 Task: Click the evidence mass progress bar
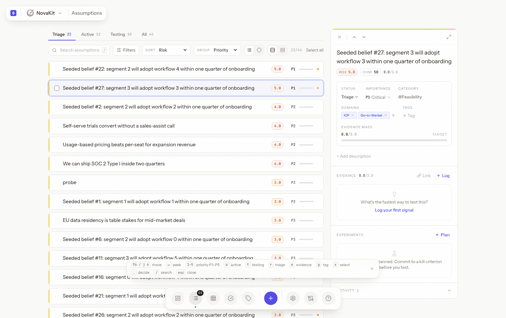point(394,140)
